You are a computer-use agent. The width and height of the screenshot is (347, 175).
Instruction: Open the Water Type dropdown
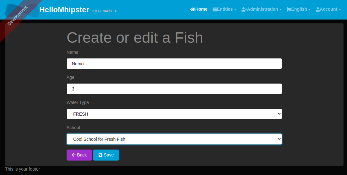(x=174, y=114)
